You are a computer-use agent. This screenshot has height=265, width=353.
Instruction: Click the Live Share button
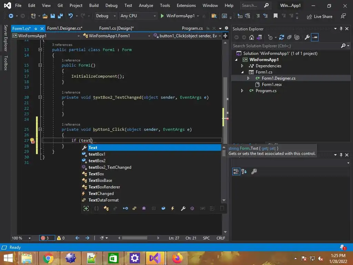pyautogui.click(x=320, y=17)
